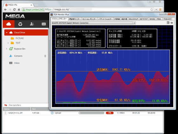
Task: Open Contacts in sidebar
Action: tap(18, 56)
